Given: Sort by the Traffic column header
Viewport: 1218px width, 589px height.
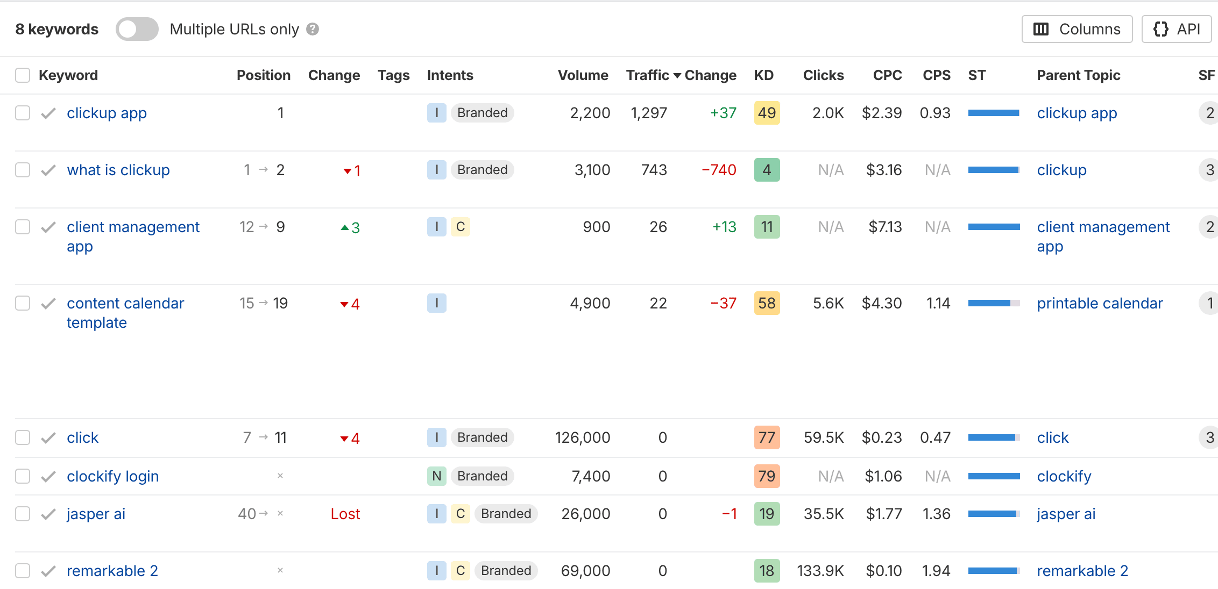Looking at the screenshot, I should (653, 75).
